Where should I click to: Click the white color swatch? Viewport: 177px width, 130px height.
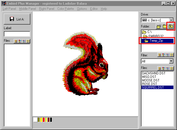click(x=35, y=120)
